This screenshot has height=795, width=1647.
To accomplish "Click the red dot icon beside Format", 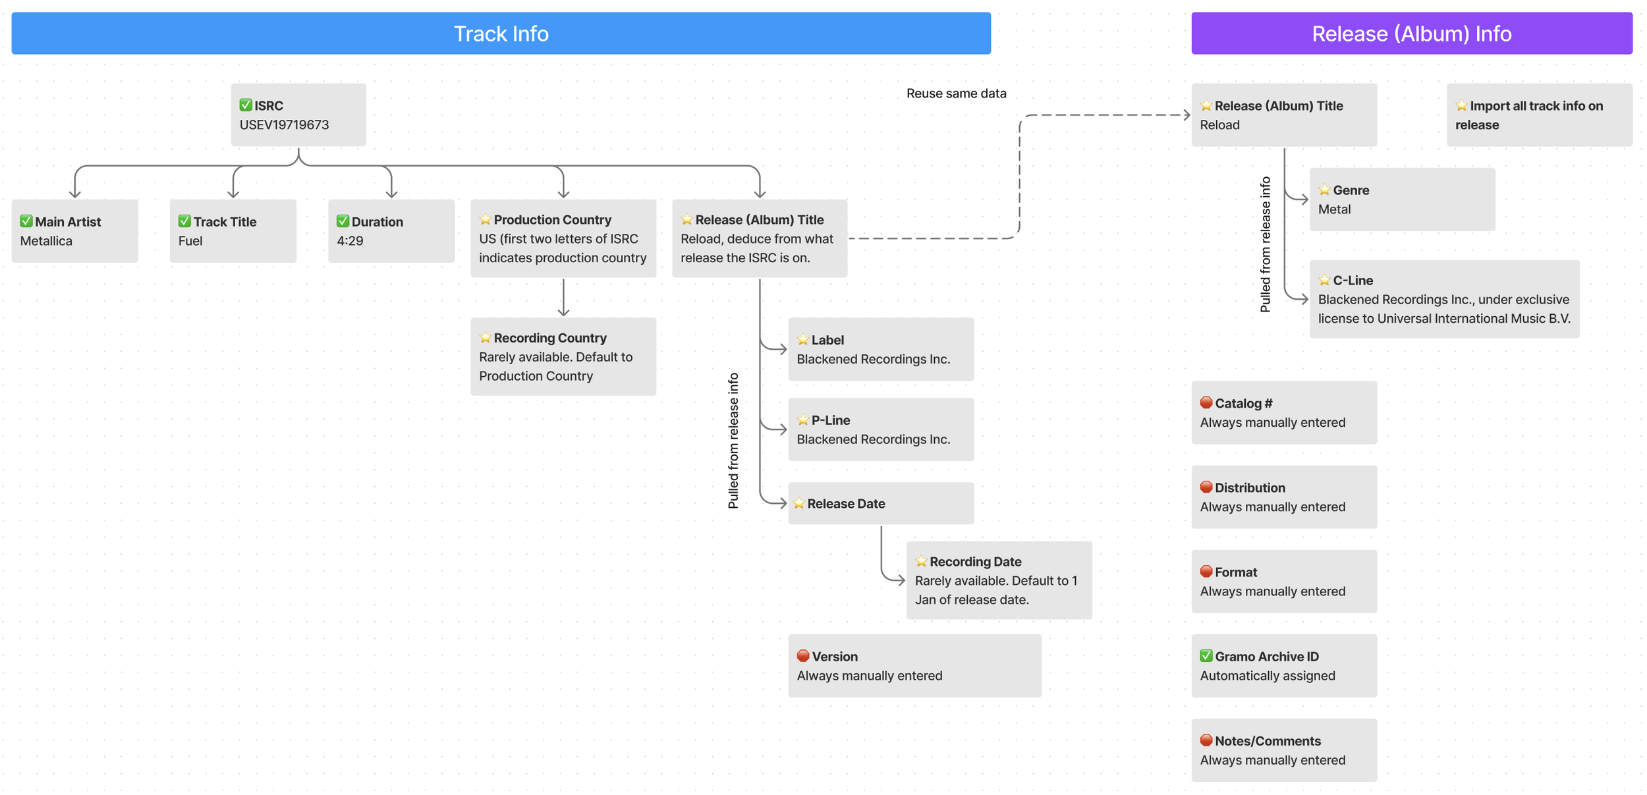I will pos(1206,571).
